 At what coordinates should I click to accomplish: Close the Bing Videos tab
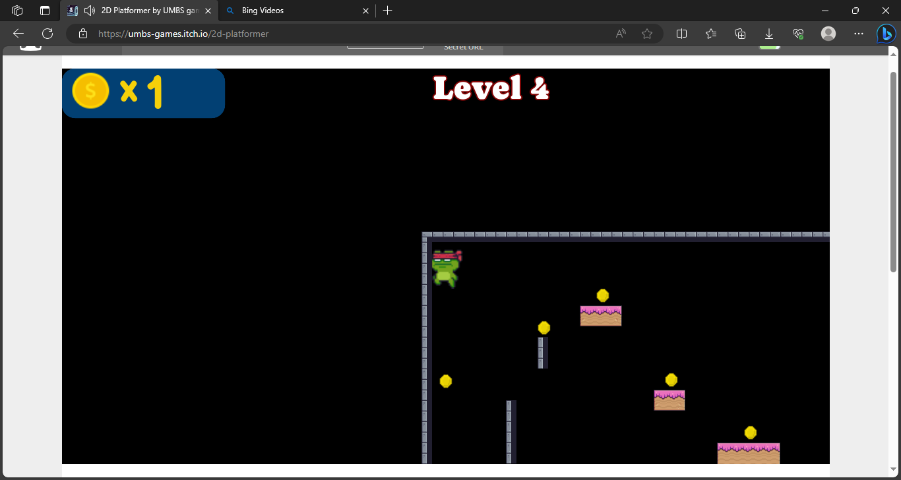click(366, 11)
